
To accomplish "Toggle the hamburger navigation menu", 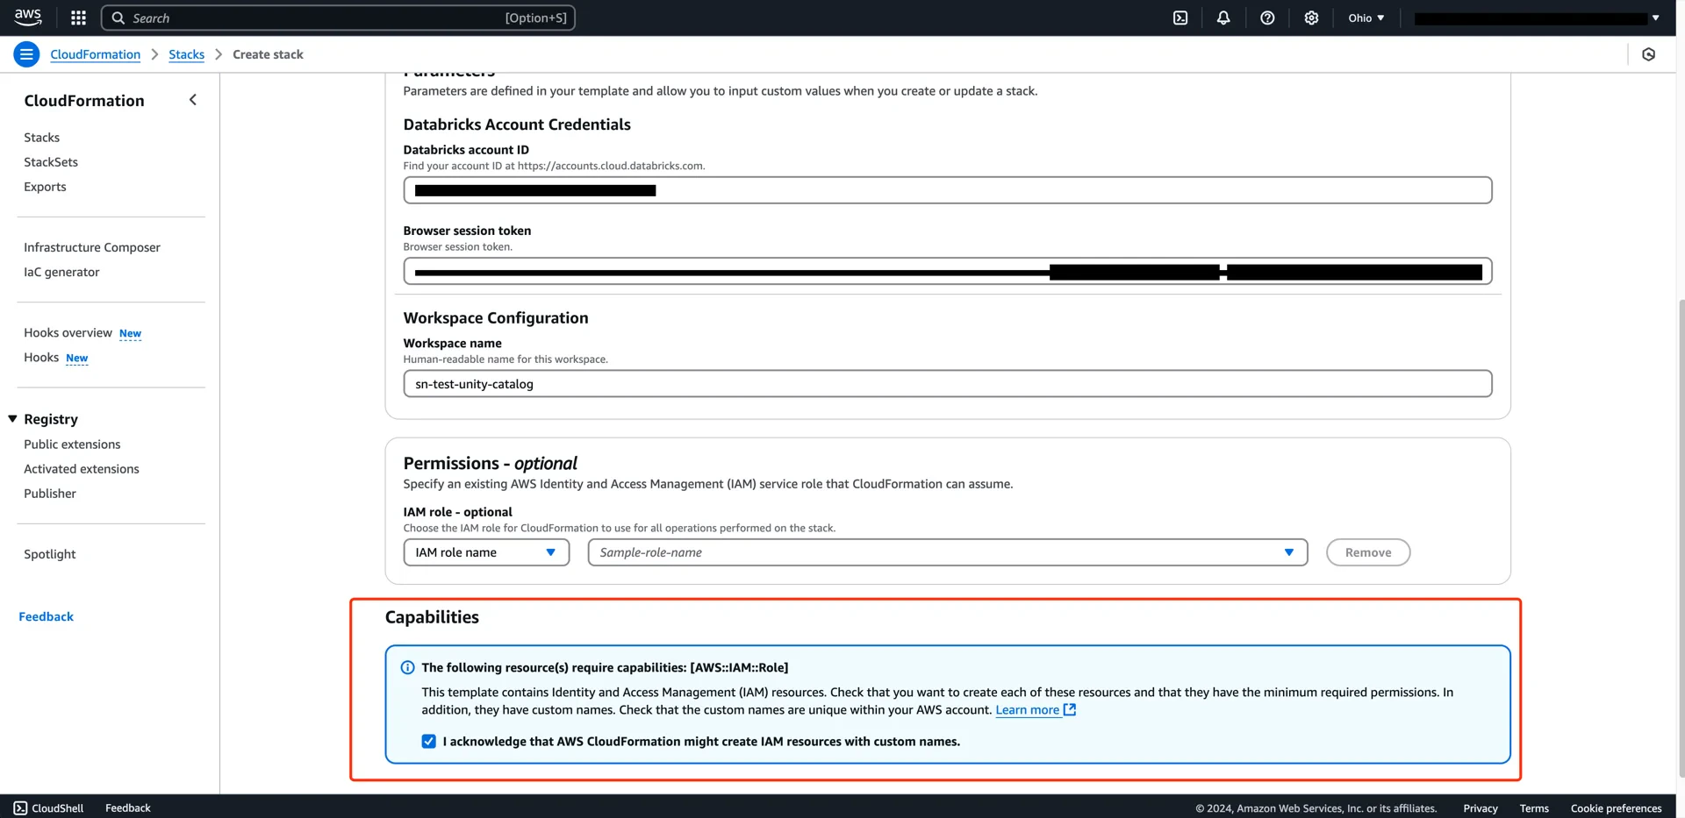I will click(x=26, y=54).
